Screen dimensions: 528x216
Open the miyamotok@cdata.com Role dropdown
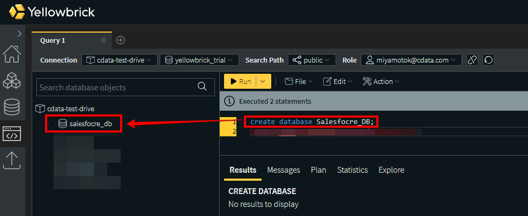pos(411,60)
